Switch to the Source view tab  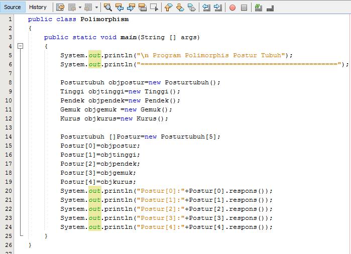(13, 7)
